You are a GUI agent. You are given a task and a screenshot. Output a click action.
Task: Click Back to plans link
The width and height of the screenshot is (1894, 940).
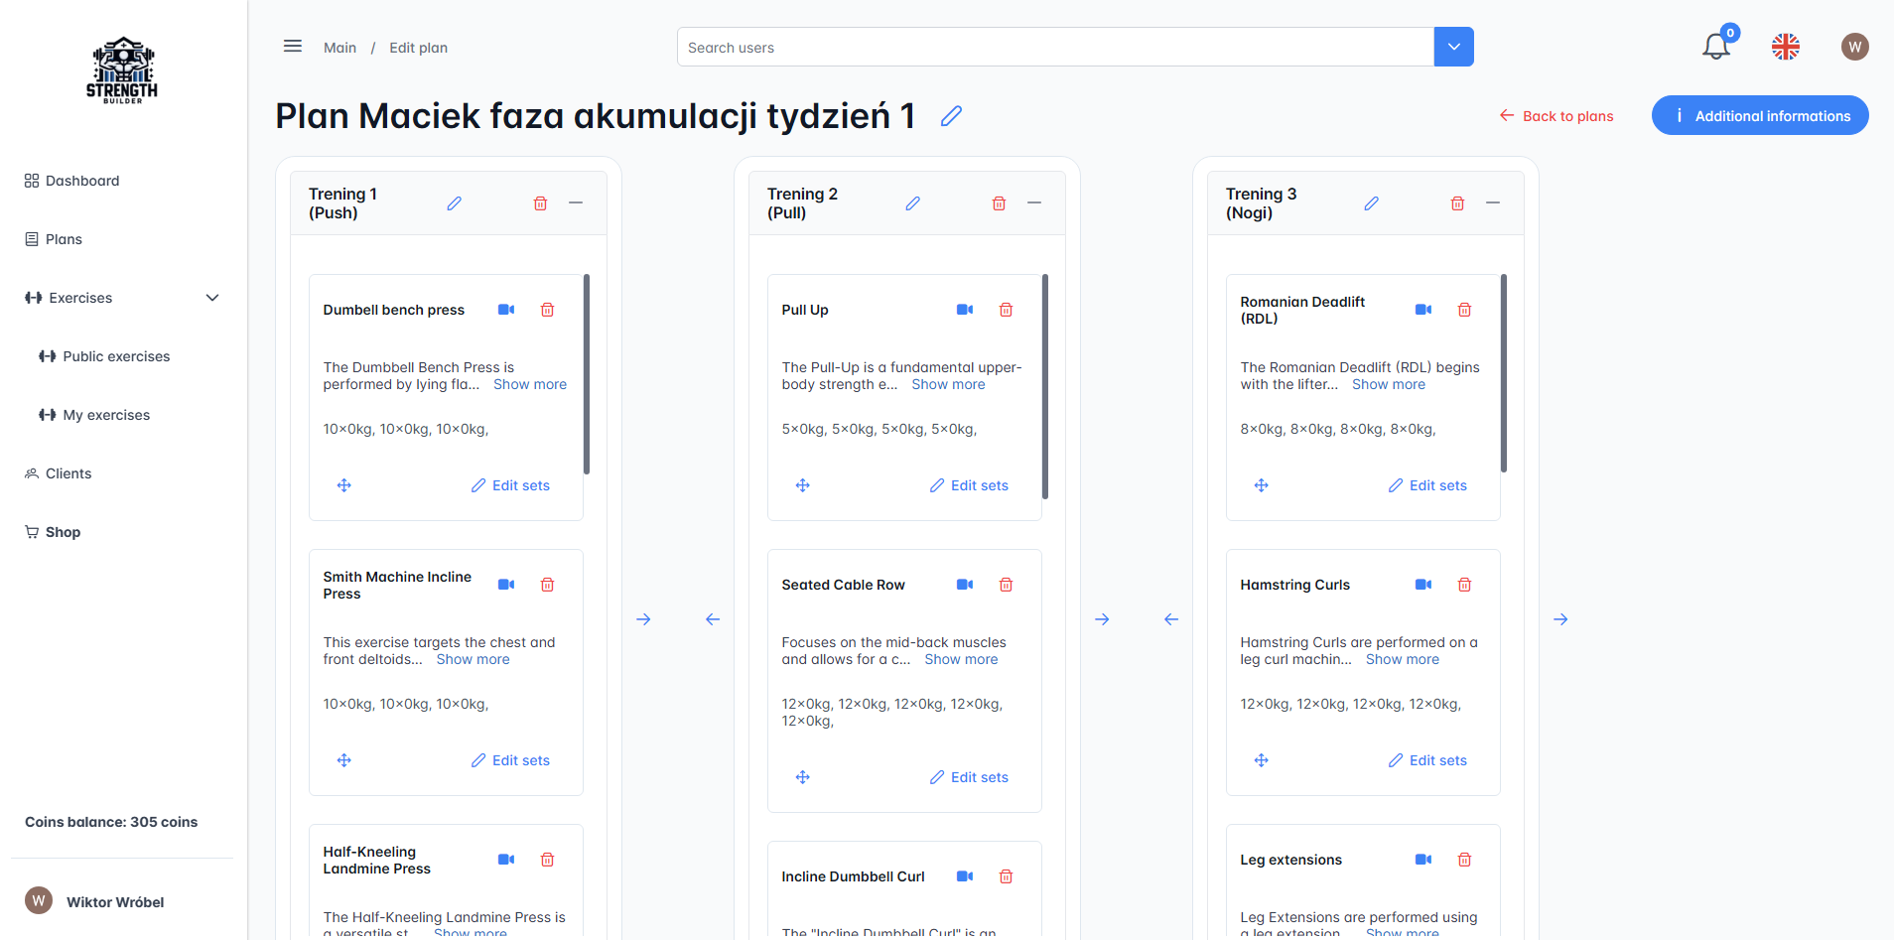1556,116
